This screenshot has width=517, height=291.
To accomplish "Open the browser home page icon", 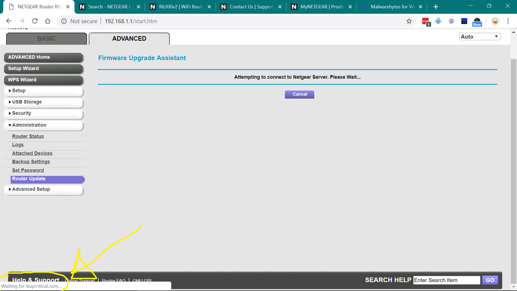I will coord(48,21).
